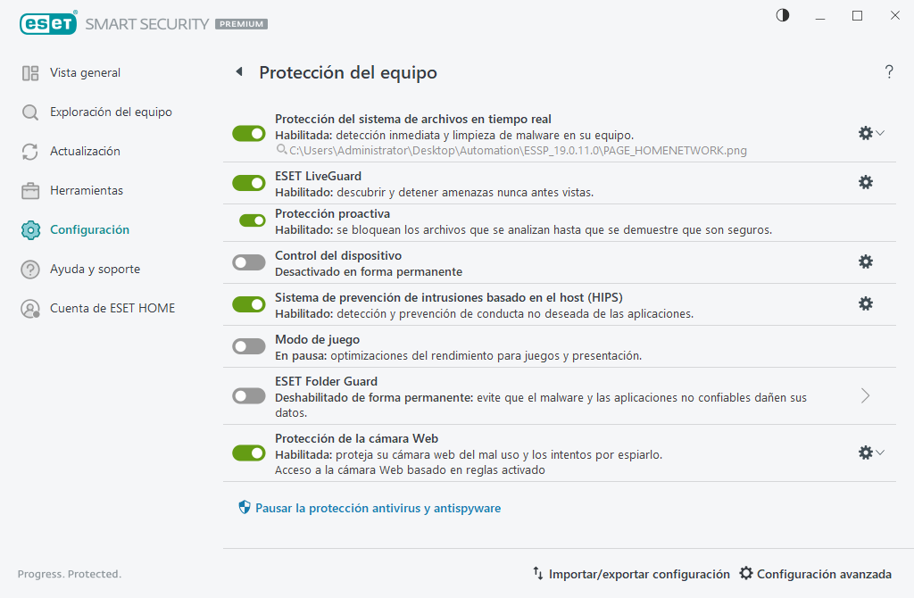This screenshot has width=914, height=598.
Task: Click the ESET logo in the title bar
Action: coord(48,23)
